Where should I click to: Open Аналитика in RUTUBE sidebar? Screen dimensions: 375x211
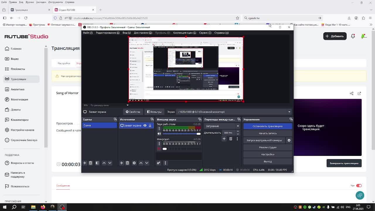tap(18, 89)
